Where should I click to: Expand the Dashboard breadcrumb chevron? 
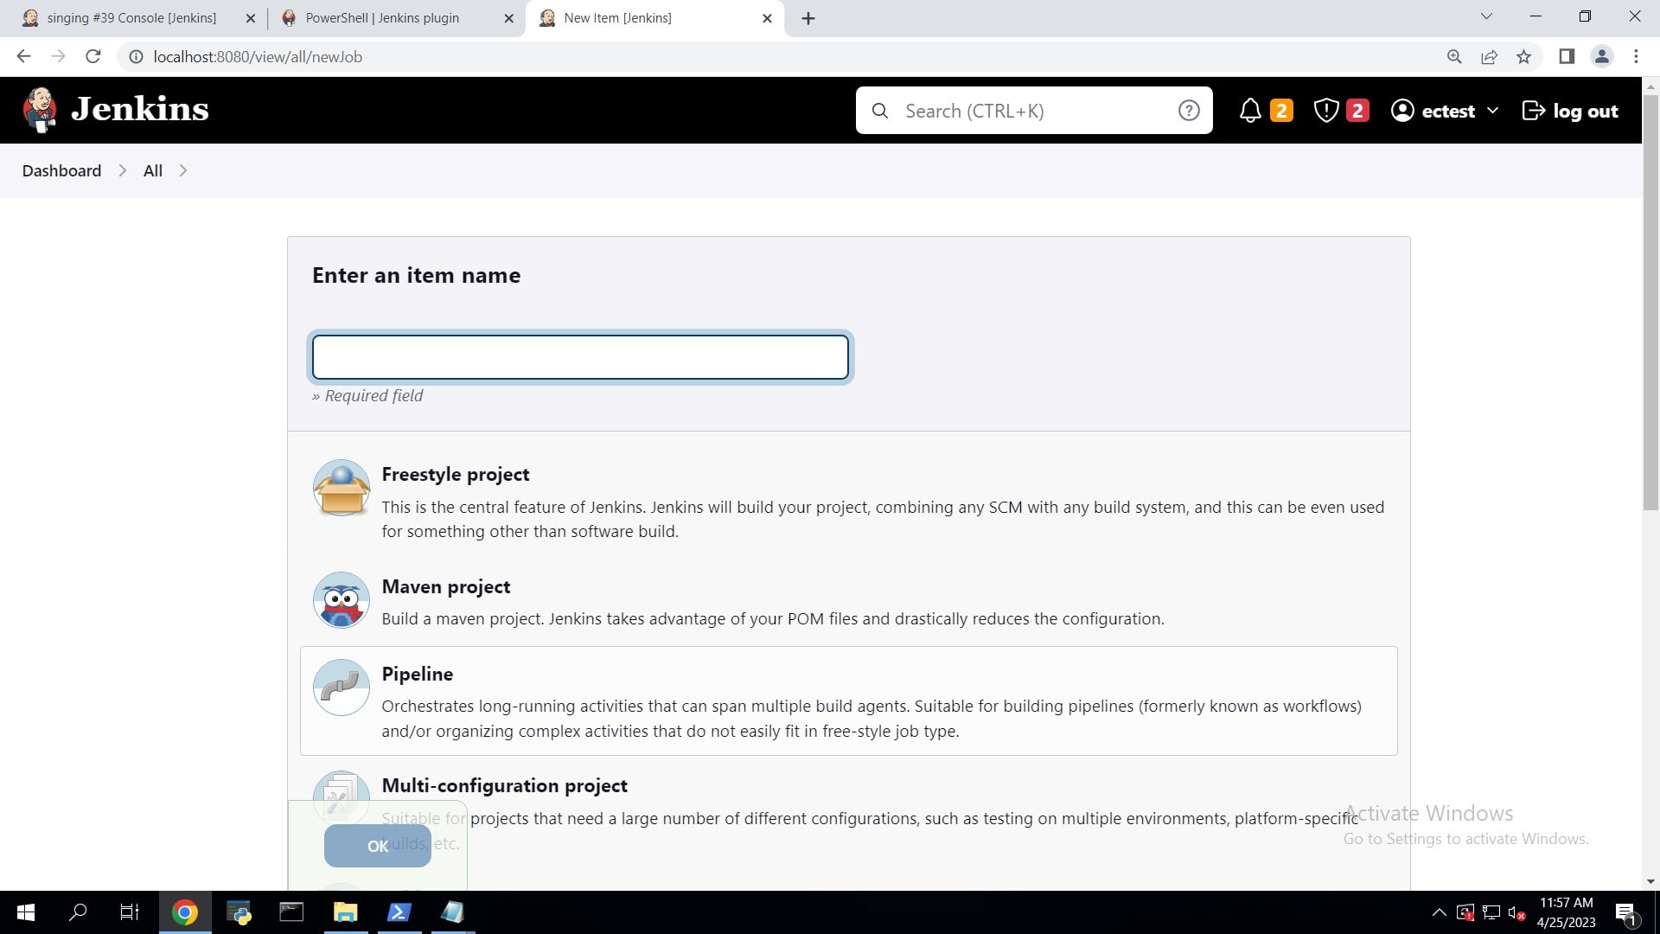point(123,171)
